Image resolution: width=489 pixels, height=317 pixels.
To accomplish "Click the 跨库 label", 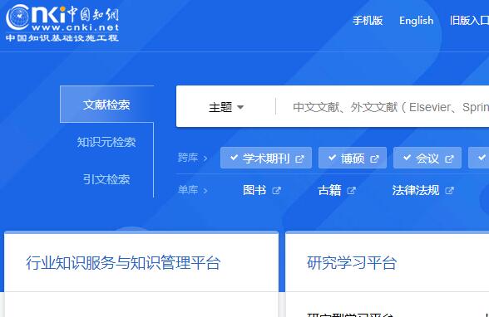I will point(188,158).
